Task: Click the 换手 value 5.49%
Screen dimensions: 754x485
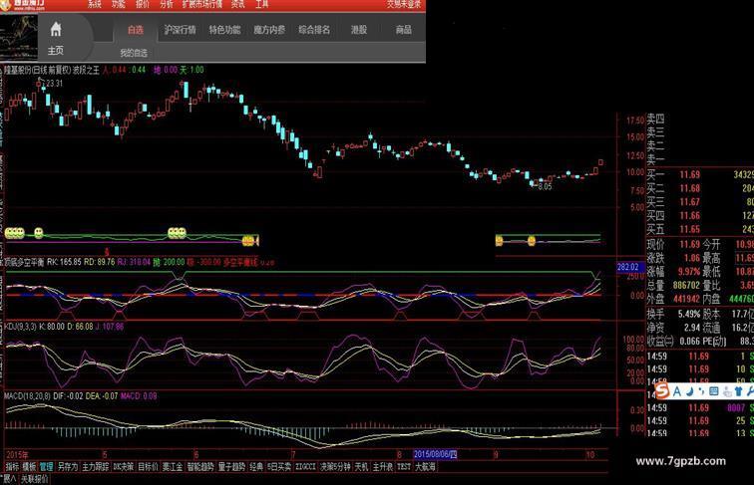Action: coord(688,314)
